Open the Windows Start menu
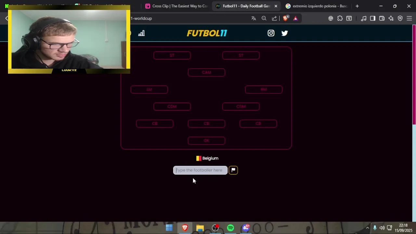416x234 pixels. click(x=169, y=228)
